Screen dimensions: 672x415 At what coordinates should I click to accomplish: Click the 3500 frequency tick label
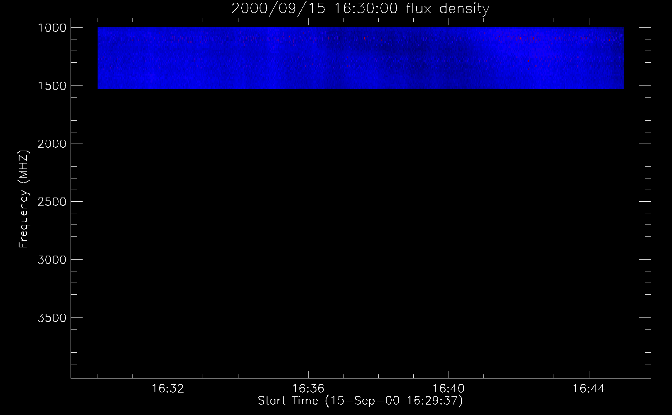click(52, 318)
